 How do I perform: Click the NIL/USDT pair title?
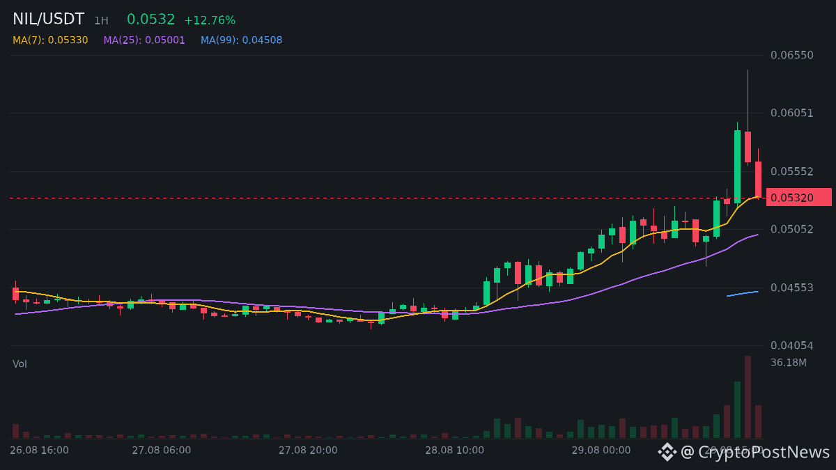tap(48, 19)
